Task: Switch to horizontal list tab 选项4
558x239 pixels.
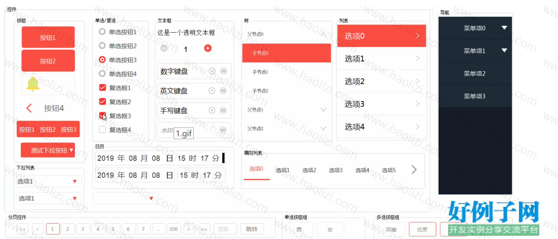Action: [x=362, y=170]
